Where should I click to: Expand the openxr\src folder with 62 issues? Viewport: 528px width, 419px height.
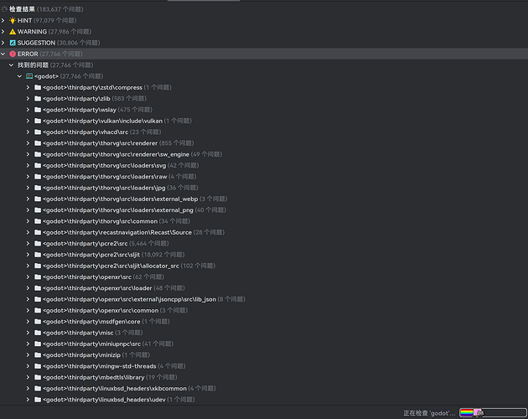28,277
